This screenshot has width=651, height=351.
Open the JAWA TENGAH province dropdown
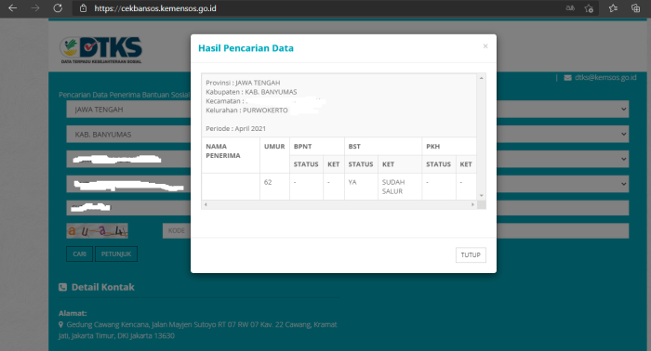coord(348,110)
